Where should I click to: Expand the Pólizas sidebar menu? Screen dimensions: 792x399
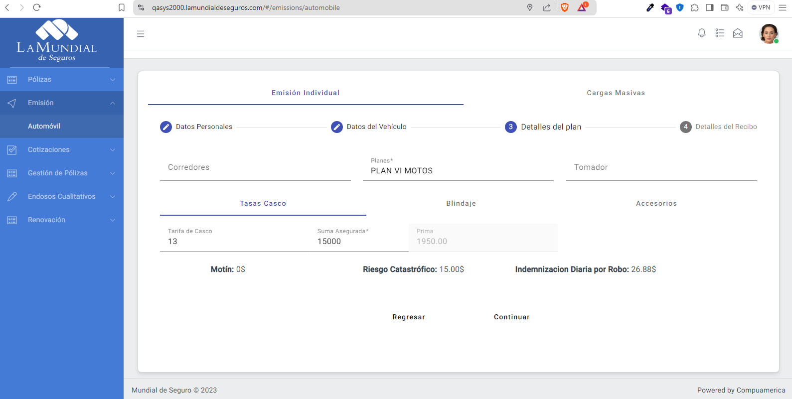pyautogui.click(x=62, y=80)
